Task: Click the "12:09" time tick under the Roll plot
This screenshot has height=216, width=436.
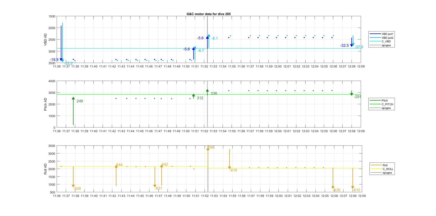Action: click(362, 196)
